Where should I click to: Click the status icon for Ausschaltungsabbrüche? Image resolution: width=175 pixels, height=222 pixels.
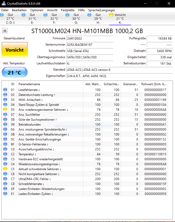5,149
